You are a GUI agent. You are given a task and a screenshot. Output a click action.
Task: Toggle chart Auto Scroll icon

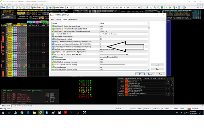166,8
